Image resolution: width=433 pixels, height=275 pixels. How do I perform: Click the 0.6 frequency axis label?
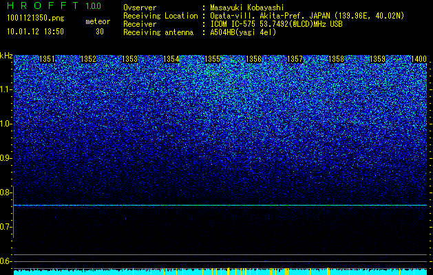click(6, 261)
